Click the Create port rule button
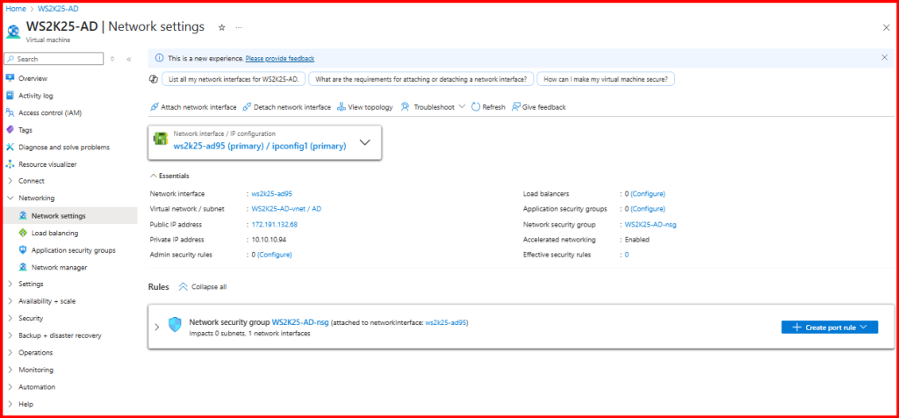The width and height of the screenshot is (899, 418). (829, 327)
